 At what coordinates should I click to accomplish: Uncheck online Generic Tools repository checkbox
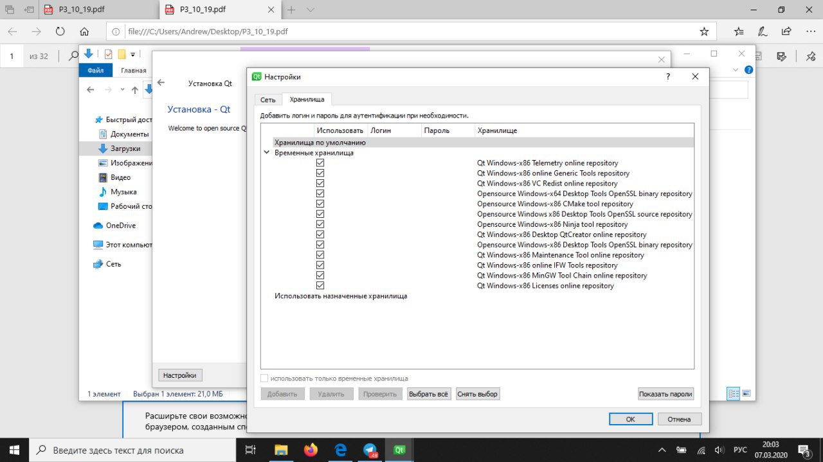(x=320, y=173)
